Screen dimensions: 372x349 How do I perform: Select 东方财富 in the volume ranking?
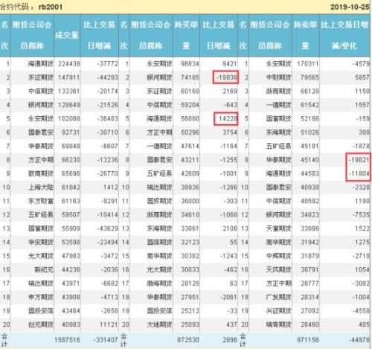click(x=41, y=201)
